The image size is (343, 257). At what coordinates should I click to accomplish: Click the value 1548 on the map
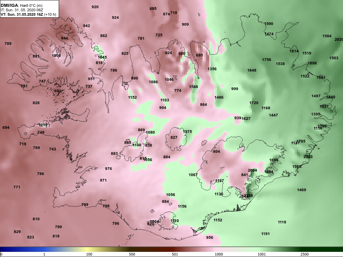pos(193,87)
